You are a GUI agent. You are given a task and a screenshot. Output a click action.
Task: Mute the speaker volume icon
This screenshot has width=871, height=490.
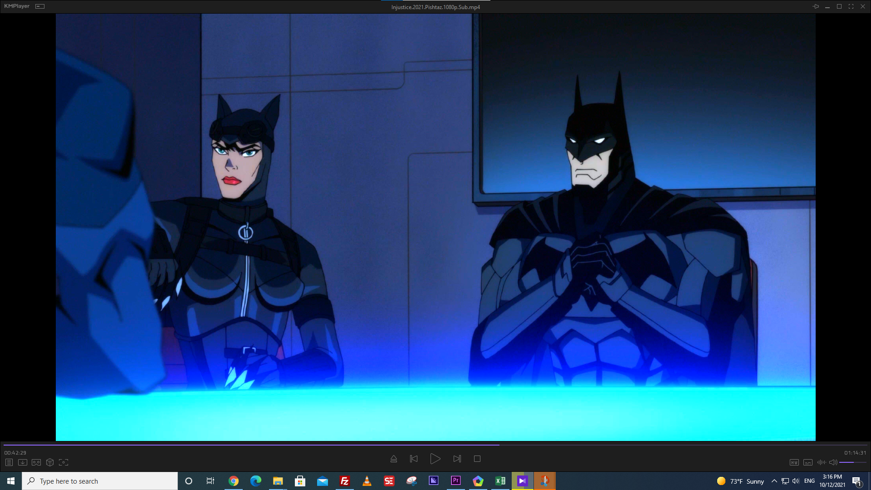[x=833, y=462]
